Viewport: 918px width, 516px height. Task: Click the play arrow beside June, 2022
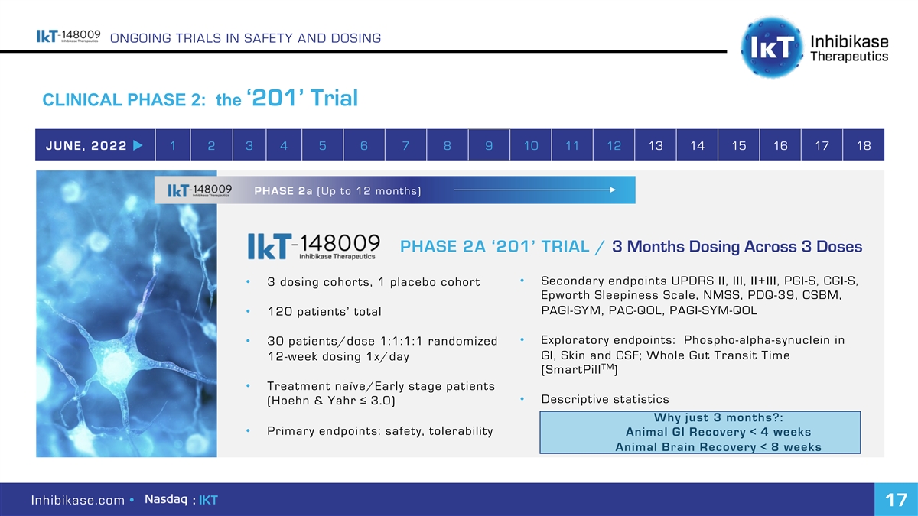(x=137, y=146)
